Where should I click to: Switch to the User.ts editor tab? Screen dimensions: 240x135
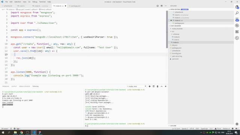point(21,6)
